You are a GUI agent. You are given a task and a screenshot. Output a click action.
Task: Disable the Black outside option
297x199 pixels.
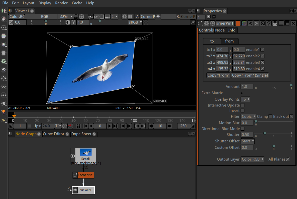291,116
